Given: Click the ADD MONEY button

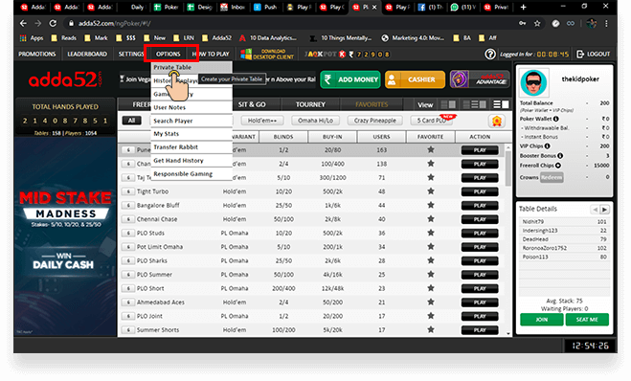Looking at the screenshot, I should click(350, 79).
